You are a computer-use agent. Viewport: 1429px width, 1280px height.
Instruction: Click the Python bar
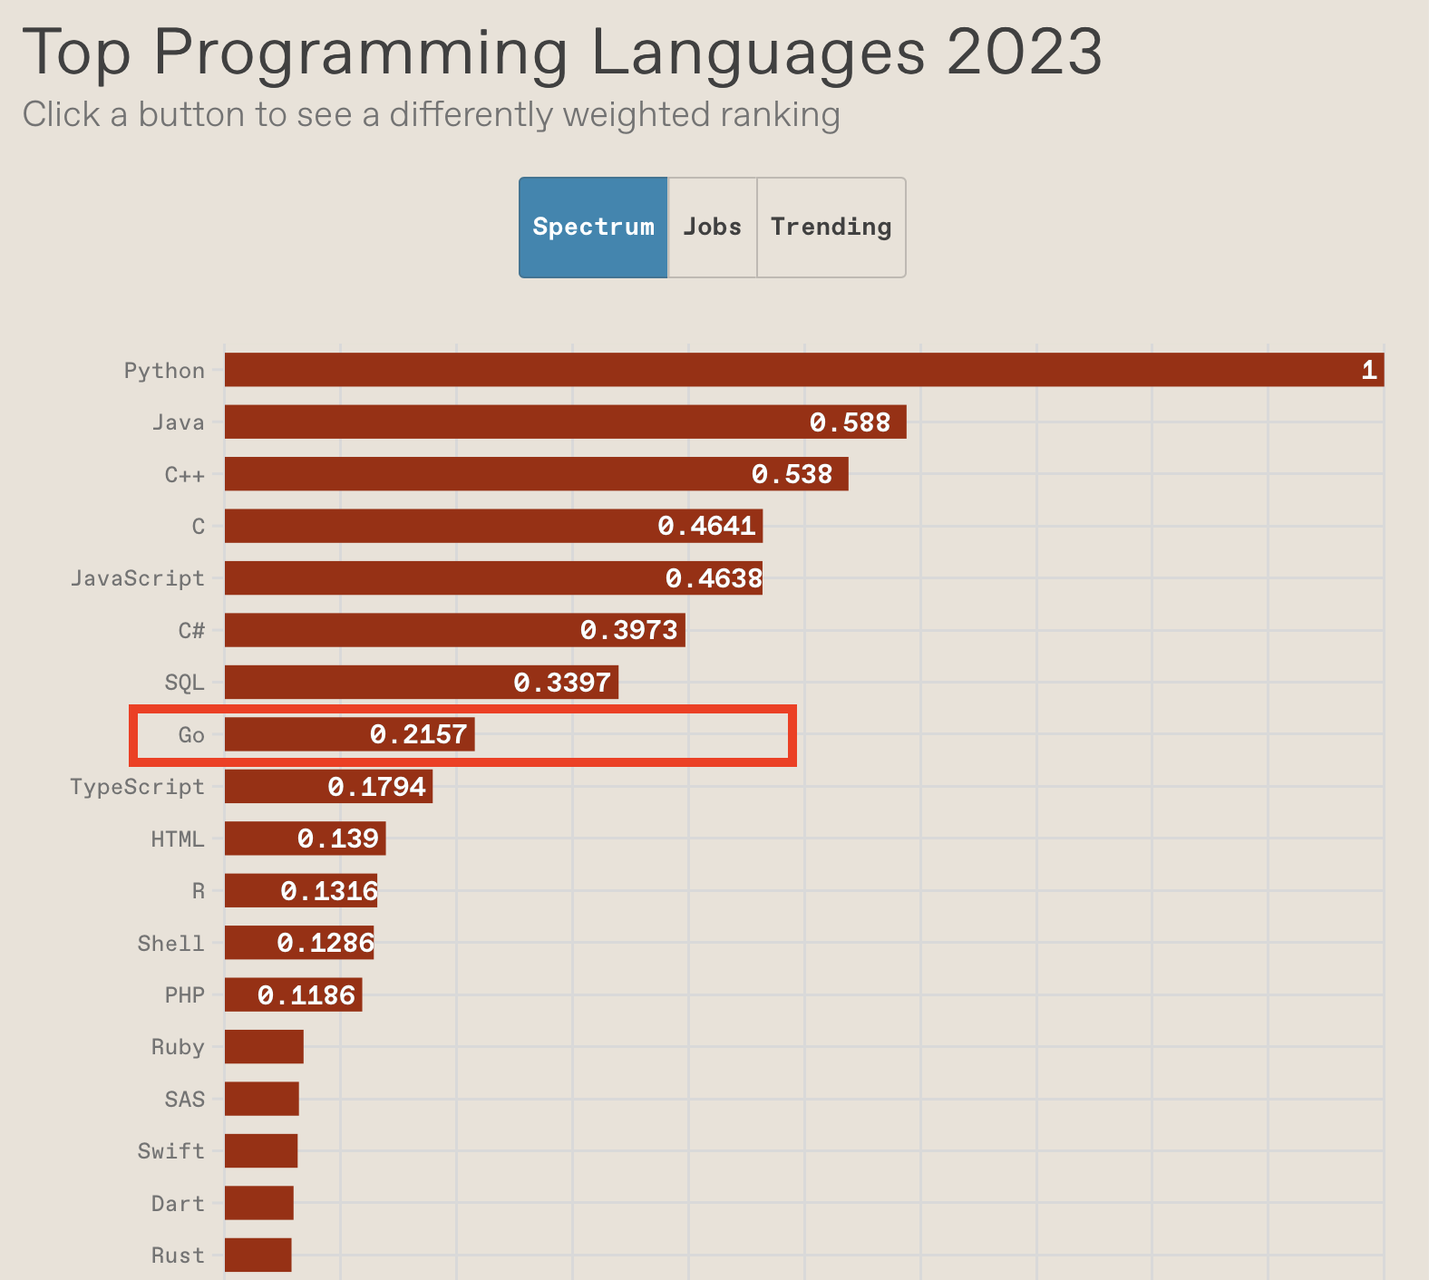804,370
